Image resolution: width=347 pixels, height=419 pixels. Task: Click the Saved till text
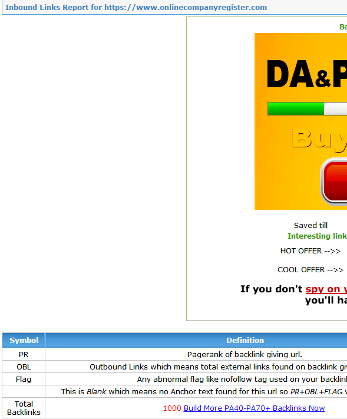[x=310, y=225]
